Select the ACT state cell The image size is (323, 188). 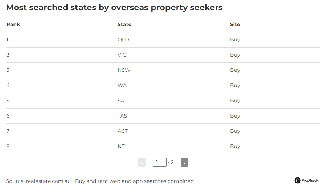pyautogui.click(x=123, y=131)
